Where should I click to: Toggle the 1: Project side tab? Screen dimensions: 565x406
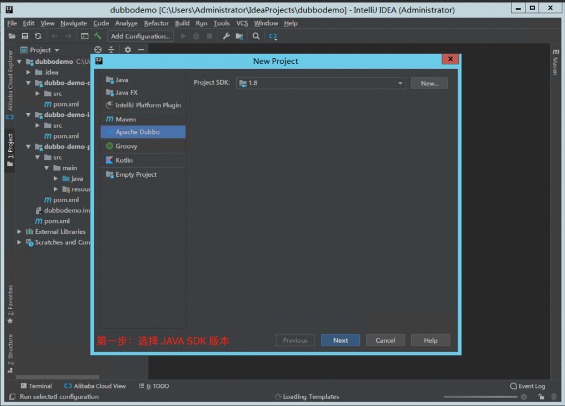pyautogui.click(x=10, y=150)
